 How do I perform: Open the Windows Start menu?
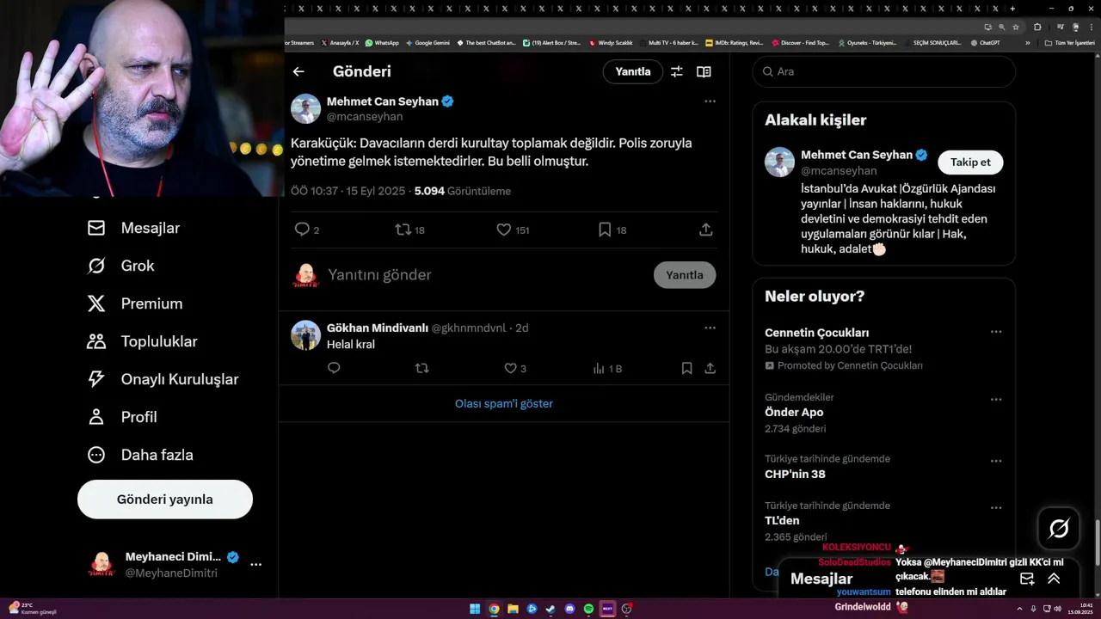475,609
